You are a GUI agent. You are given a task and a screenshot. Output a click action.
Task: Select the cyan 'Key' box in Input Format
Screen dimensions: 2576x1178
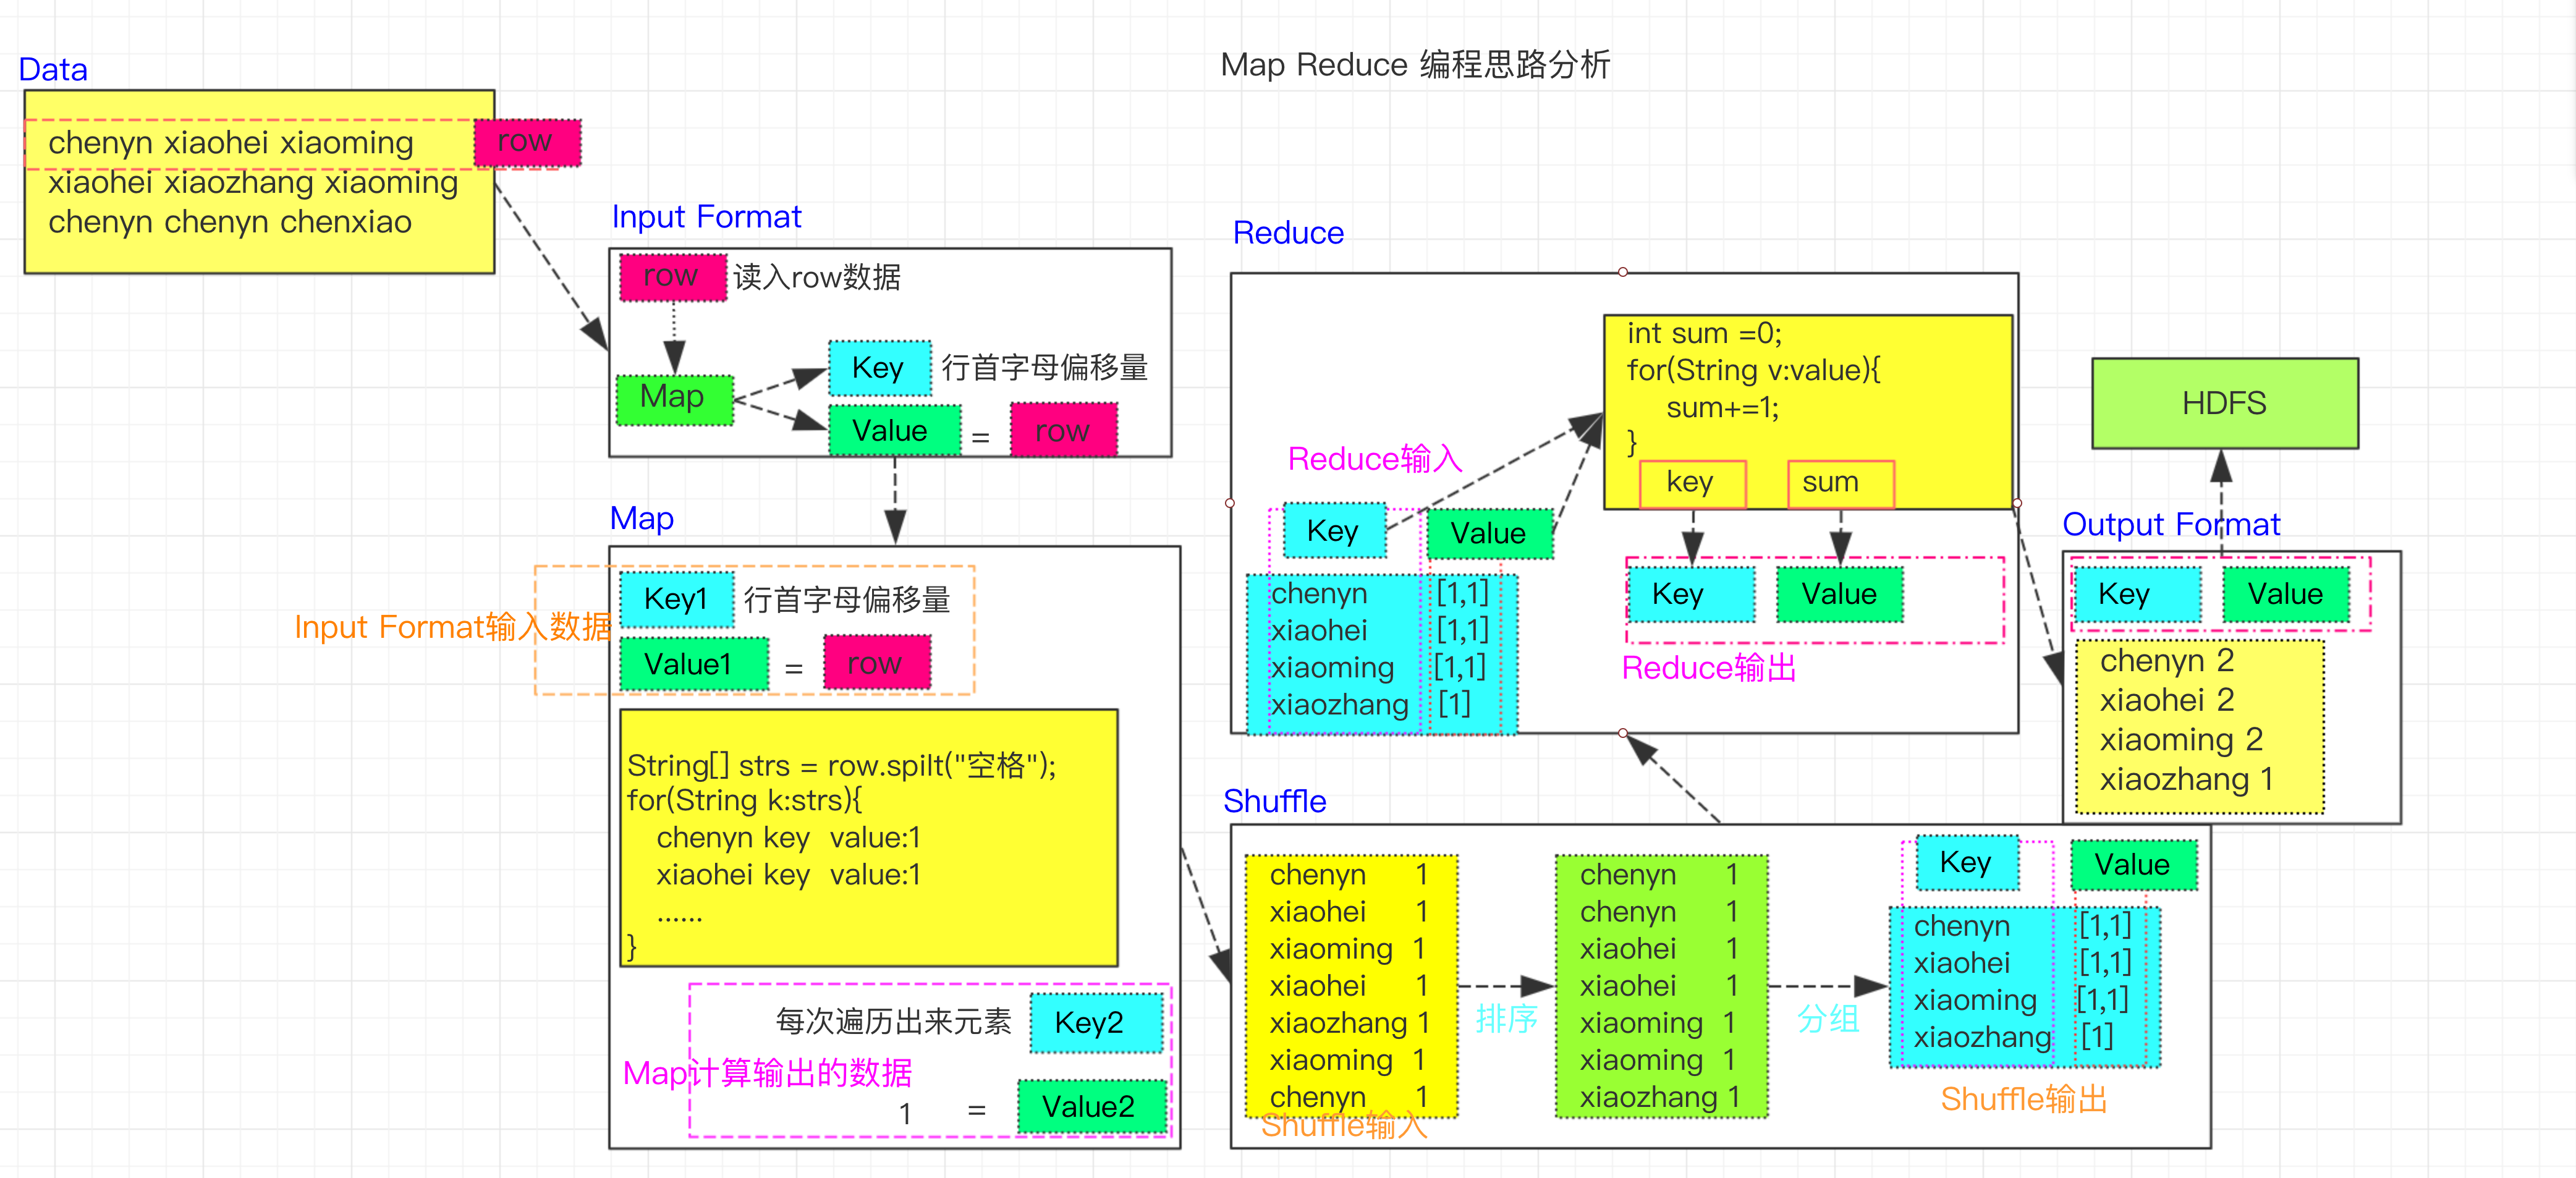pyautogui.click(x=879, y=368)
